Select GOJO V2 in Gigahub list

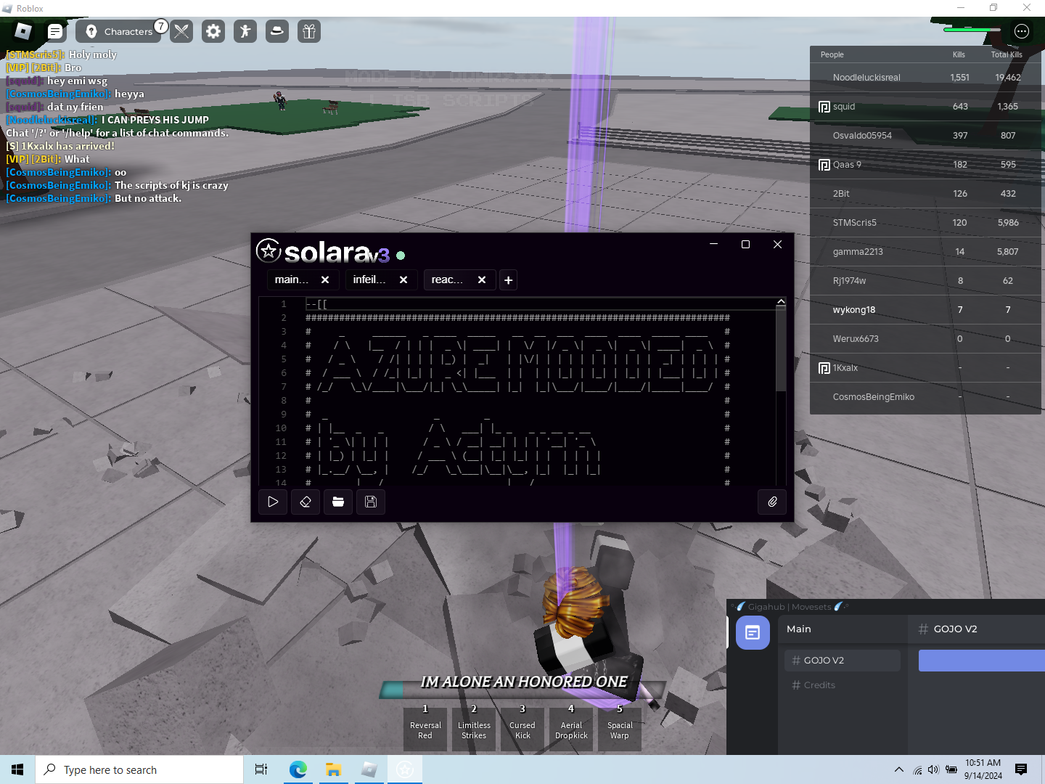point(843,661)
